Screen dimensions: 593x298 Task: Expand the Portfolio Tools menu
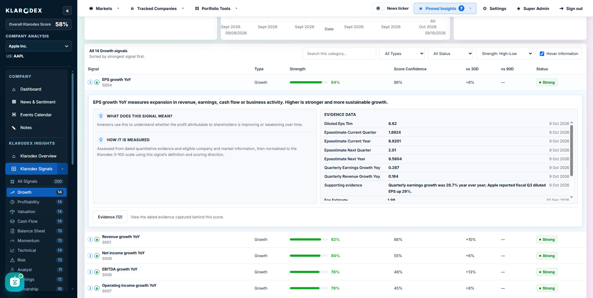[216, 8]
